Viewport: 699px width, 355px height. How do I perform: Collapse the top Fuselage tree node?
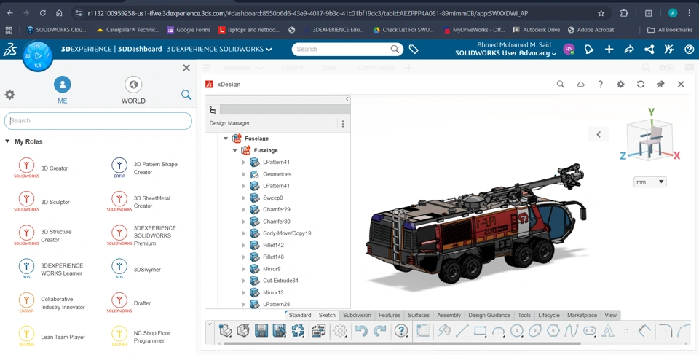point(226,139)
